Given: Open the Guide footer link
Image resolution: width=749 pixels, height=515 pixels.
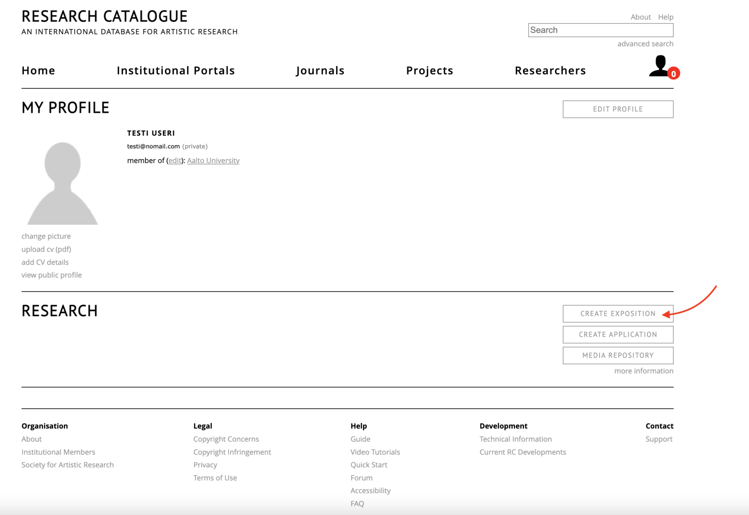Looking at the screenshot, I should tap(360, 439).
